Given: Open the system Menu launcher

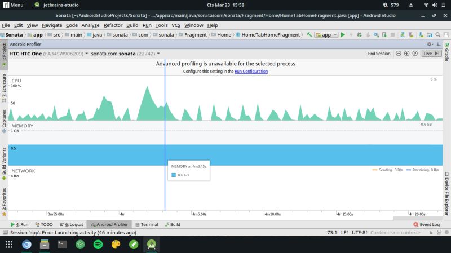Looking at the screenshot, I should coord(13,5).
